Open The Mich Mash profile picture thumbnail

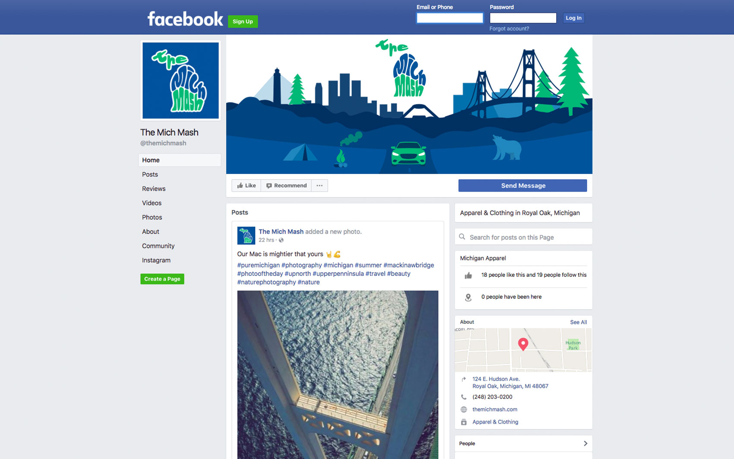pyautogui.click(x=180, y=80)
